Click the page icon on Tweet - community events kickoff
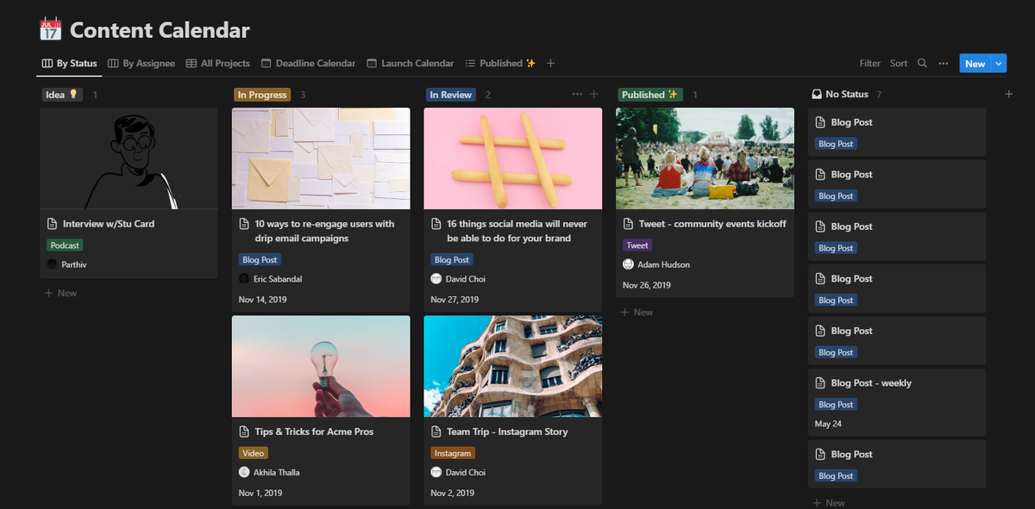The height and width of the screenshot is (509, 1035). click(629, 224)
